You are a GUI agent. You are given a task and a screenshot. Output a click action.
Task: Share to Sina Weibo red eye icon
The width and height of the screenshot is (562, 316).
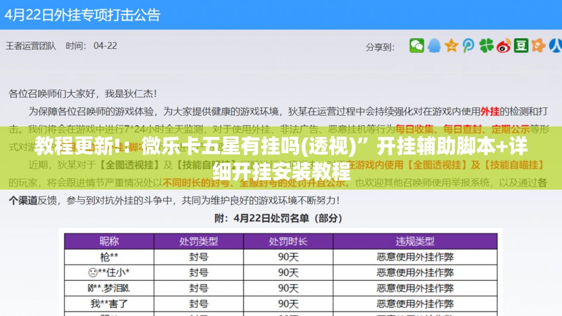coord(503,46)
